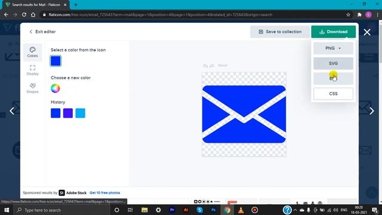Click the browser home button
Screen dimensions: 382x215
(x=33, y=14)
